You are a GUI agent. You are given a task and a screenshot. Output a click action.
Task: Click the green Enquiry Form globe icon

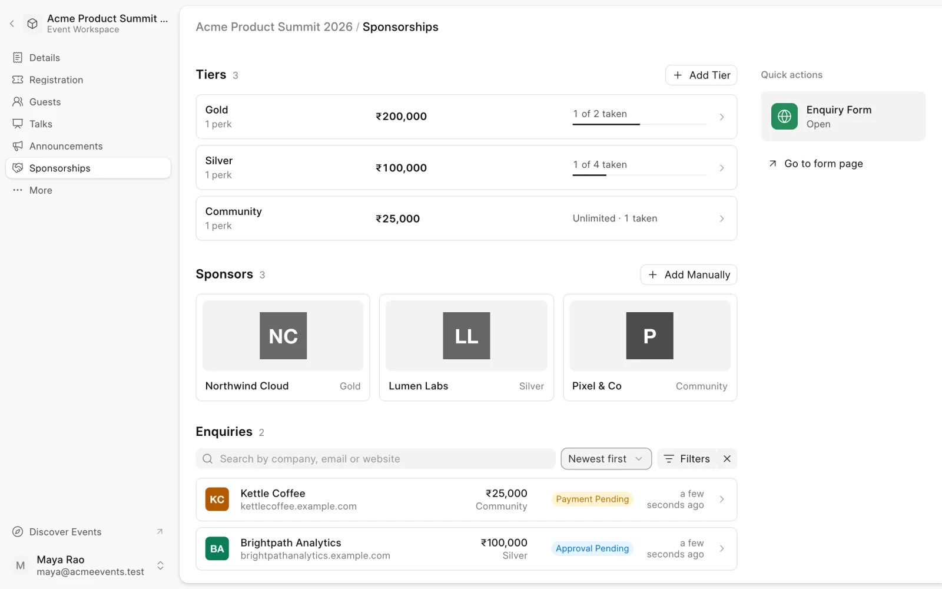point(784,117)
